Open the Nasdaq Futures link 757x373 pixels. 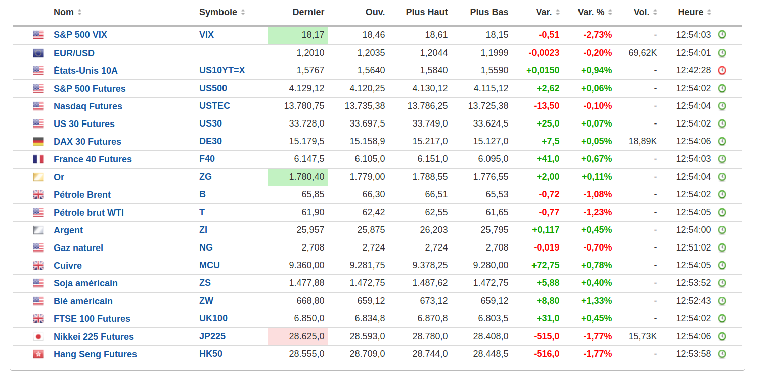point(88,106)
